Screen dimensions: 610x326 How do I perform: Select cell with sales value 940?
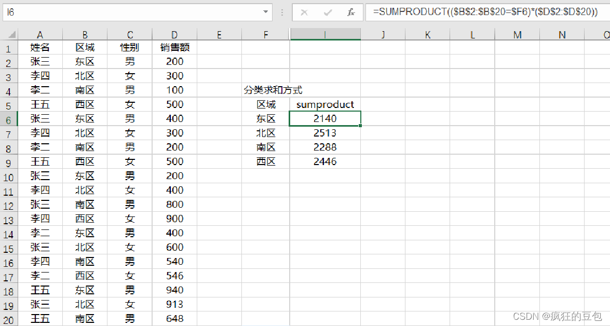pos(174,290)
